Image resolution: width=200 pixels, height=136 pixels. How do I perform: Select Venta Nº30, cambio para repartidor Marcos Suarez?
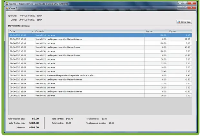[100, 47]
